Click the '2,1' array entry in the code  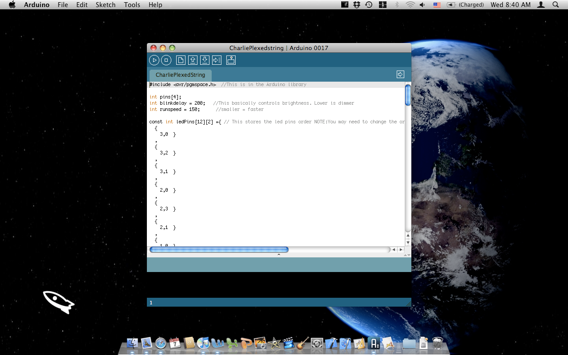pyautogui.click(x=164, y=227)
